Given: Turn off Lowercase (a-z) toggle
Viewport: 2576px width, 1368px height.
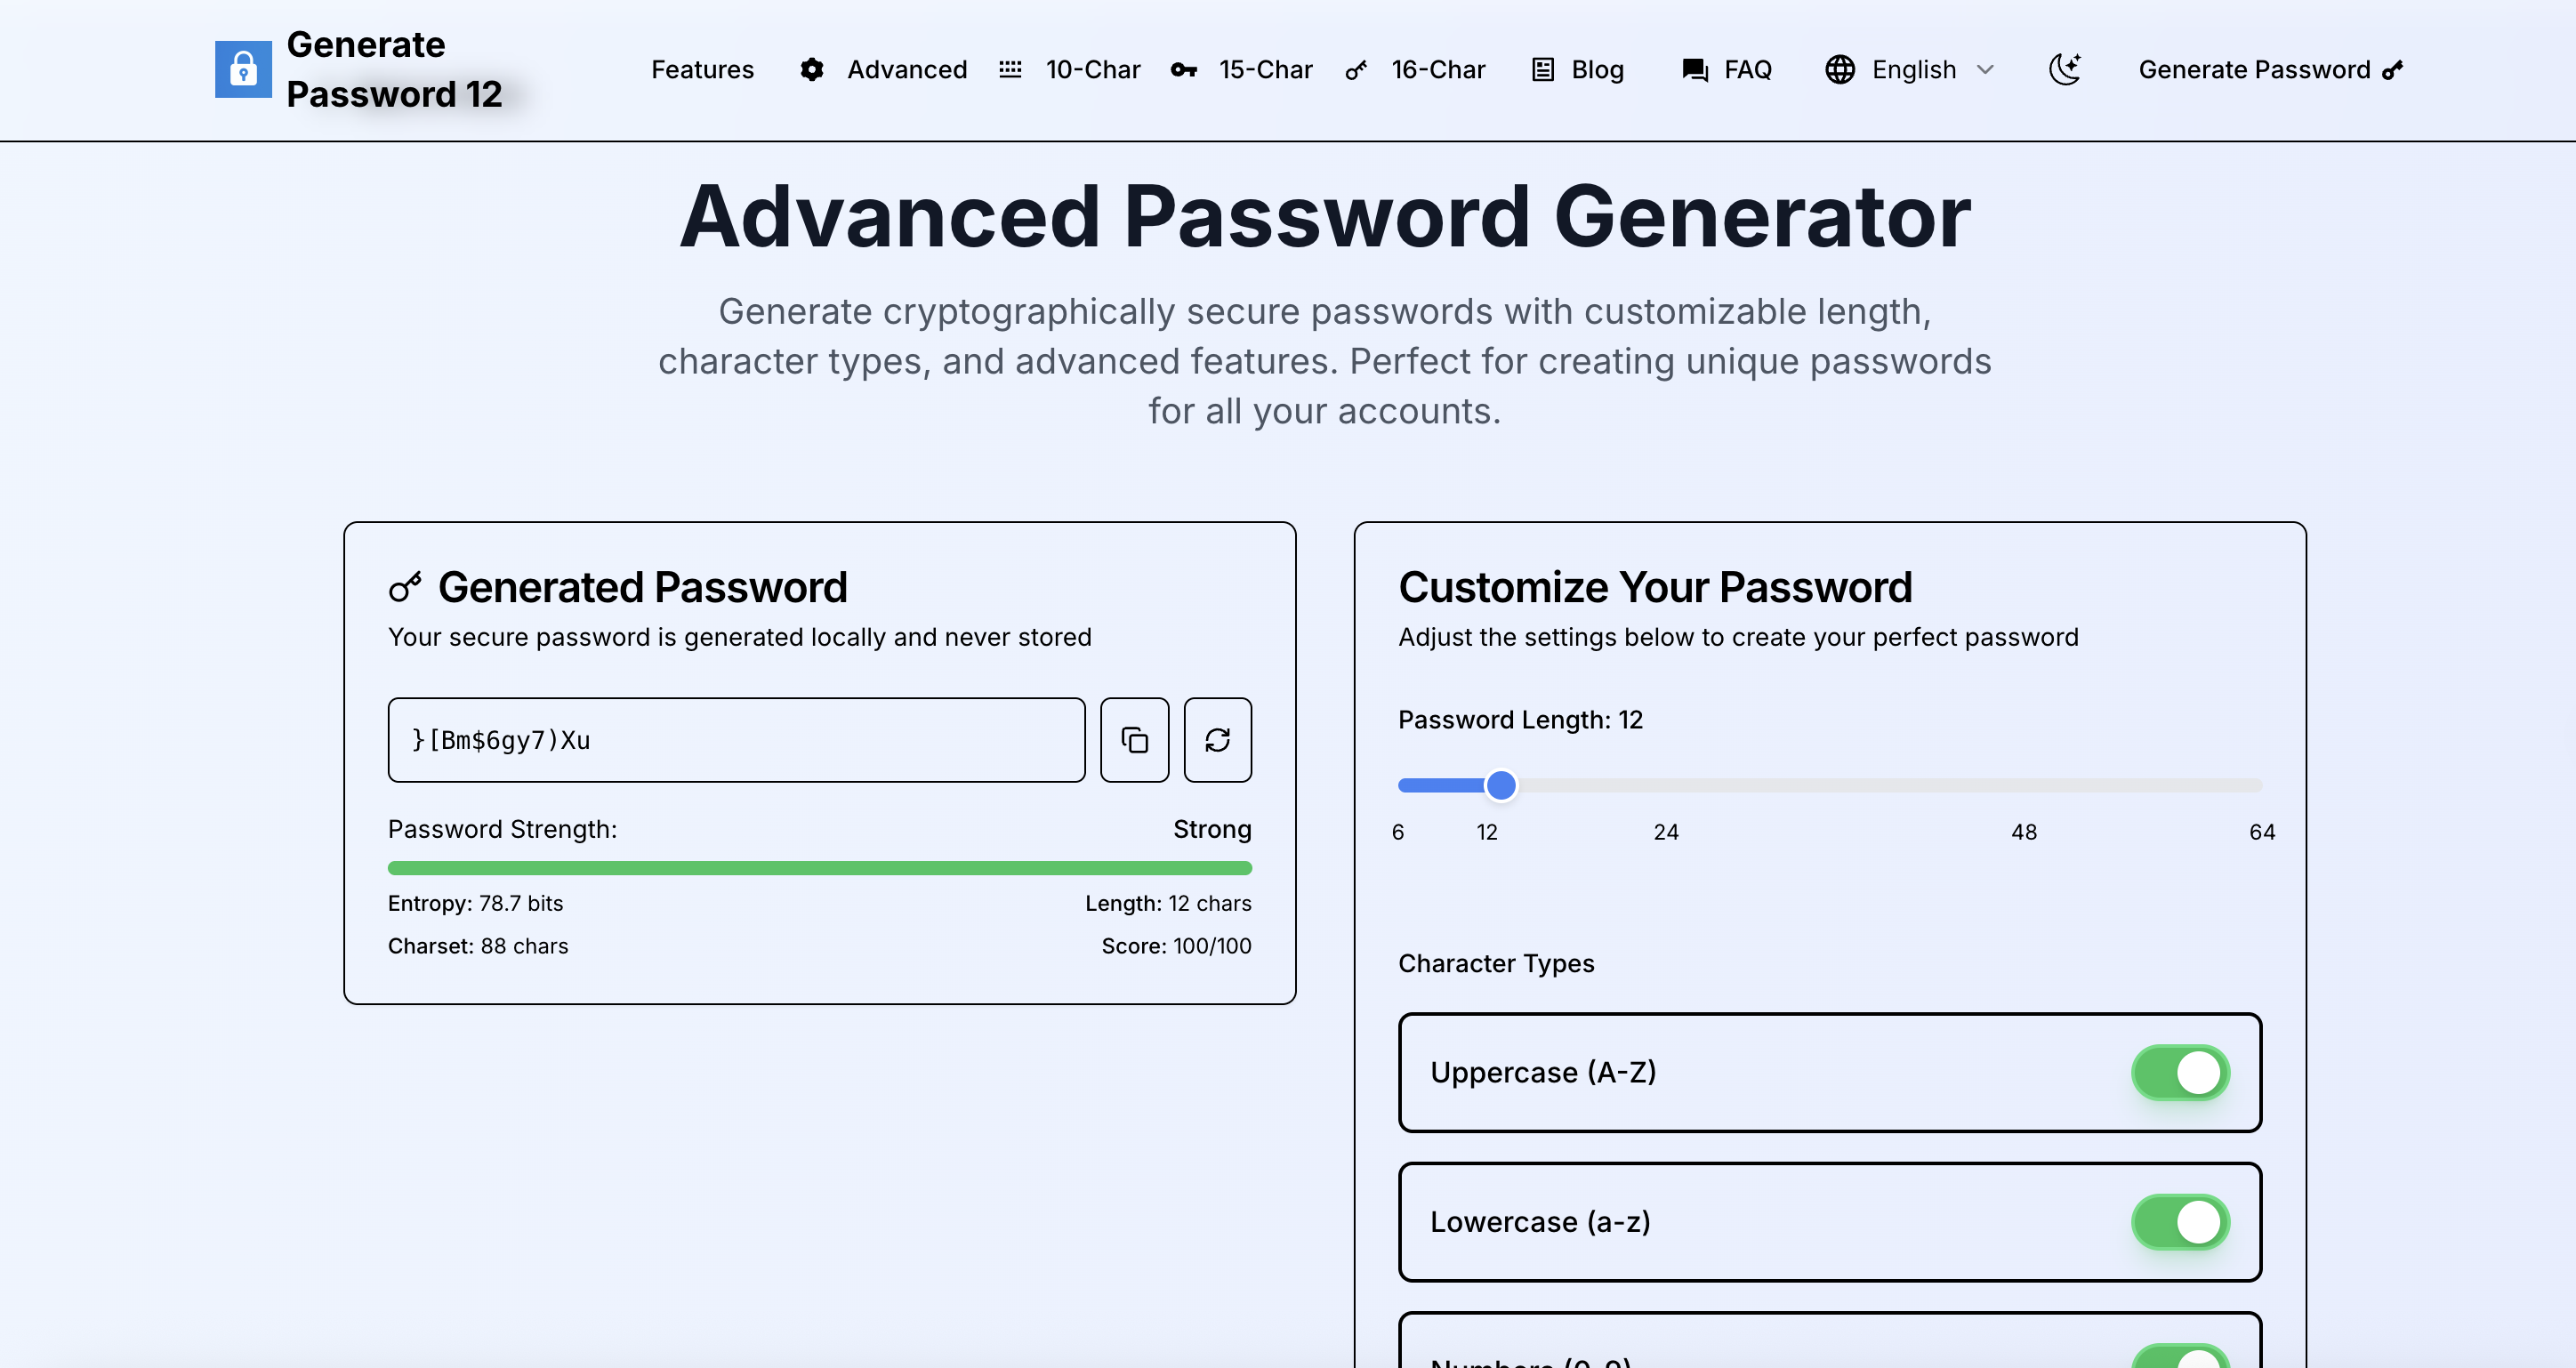Looking at the screenshot, I should 2180,1222.
